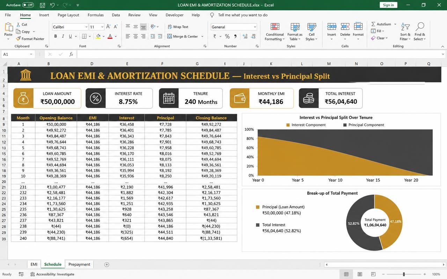Click the Find & Select icon
447x279 pixels.
[420, 27]
